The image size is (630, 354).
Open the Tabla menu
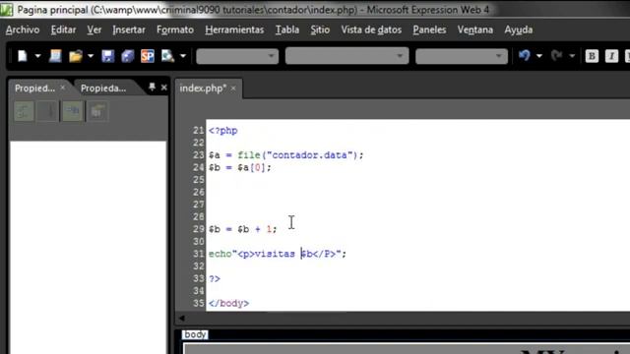pyautogui.click(x=286, y=29)
